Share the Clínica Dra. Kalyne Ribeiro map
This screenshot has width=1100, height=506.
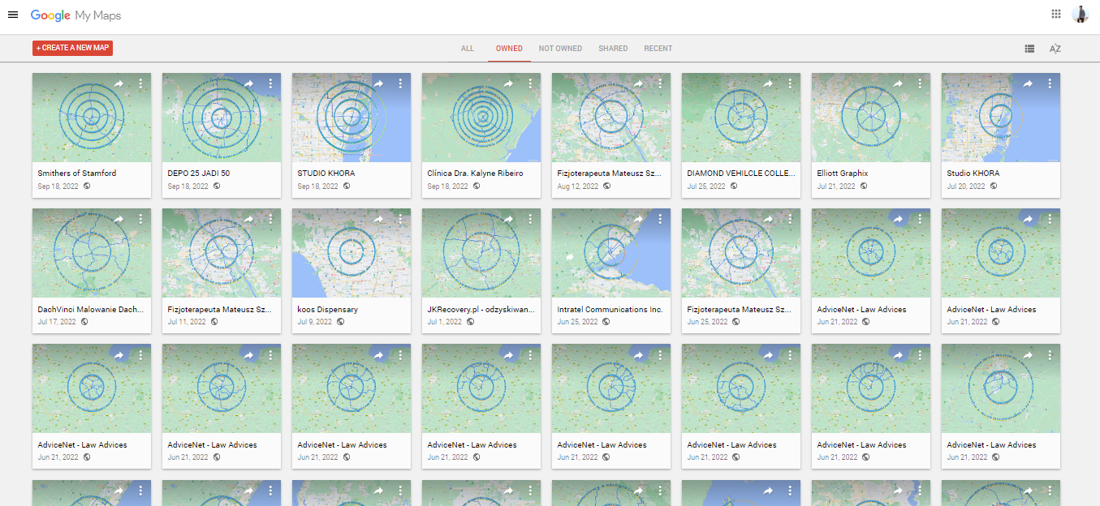[x=508, y=84]
